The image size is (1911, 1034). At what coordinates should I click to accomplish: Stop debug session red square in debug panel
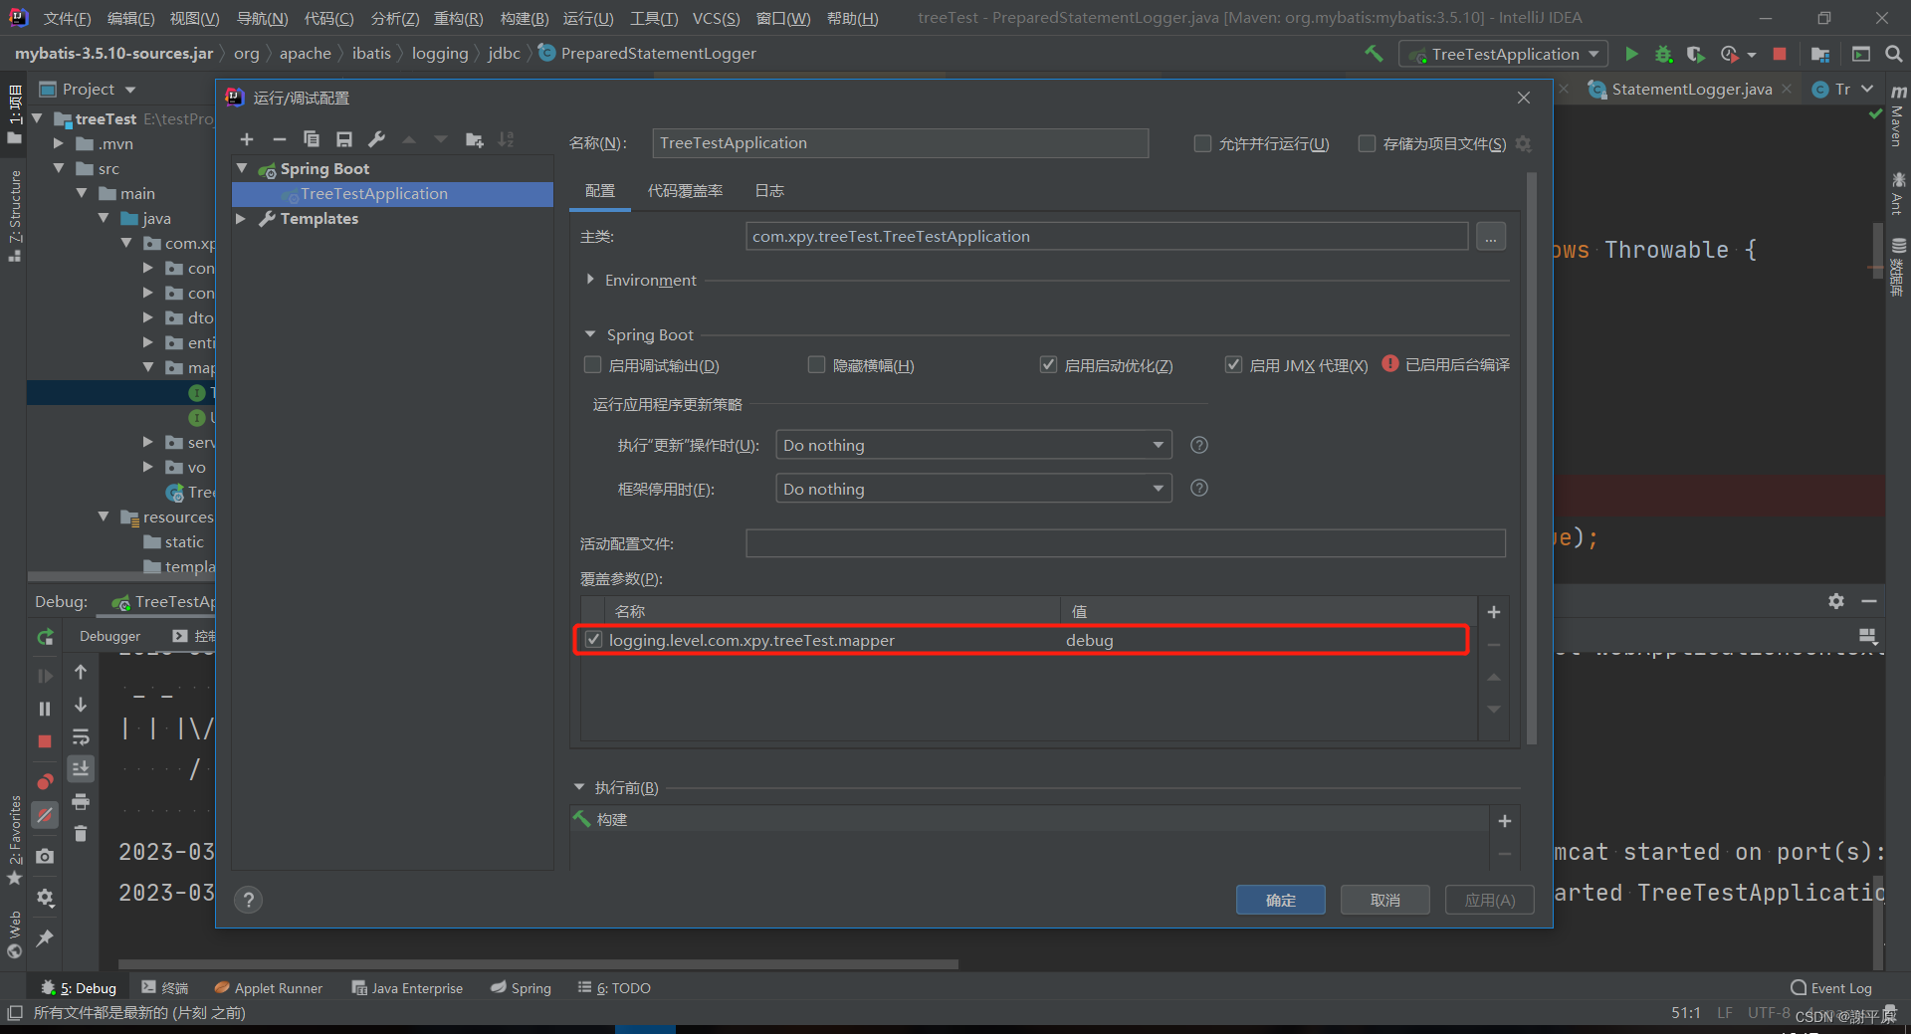tap(45, 741)
